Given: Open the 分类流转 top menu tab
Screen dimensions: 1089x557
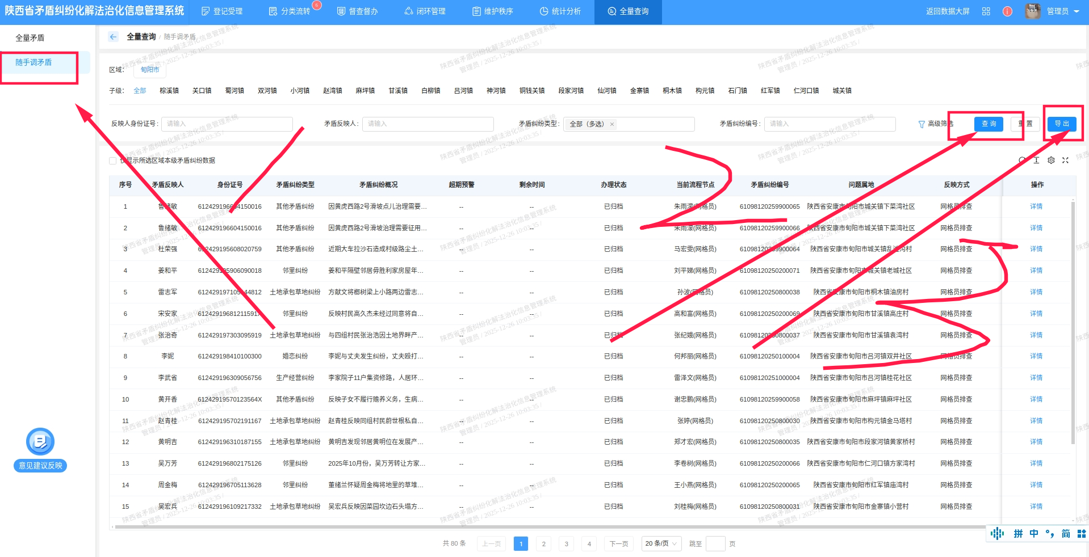Looking at the screenshot, I should pos(290,11).
